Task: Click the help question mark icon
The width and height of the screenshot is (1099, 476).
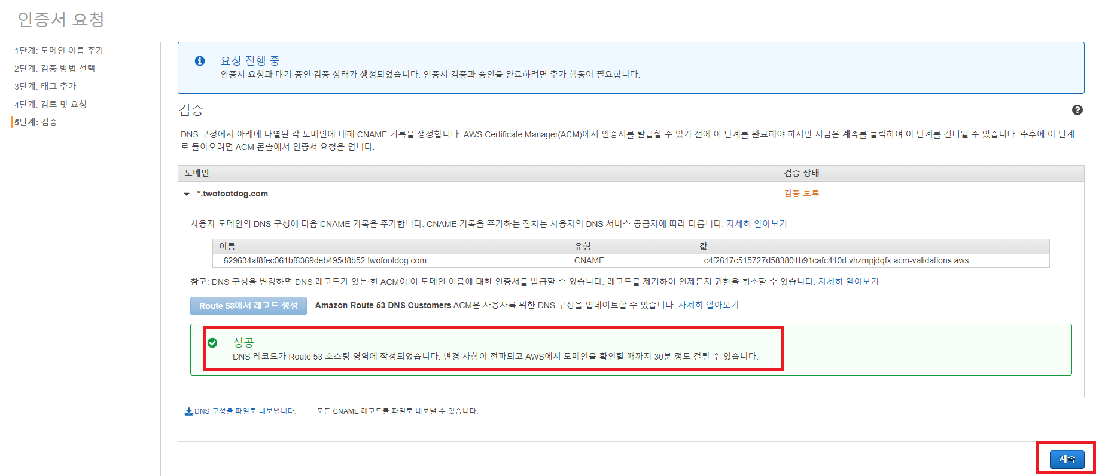Action: pyautogui.click(x=1077, y=110)
